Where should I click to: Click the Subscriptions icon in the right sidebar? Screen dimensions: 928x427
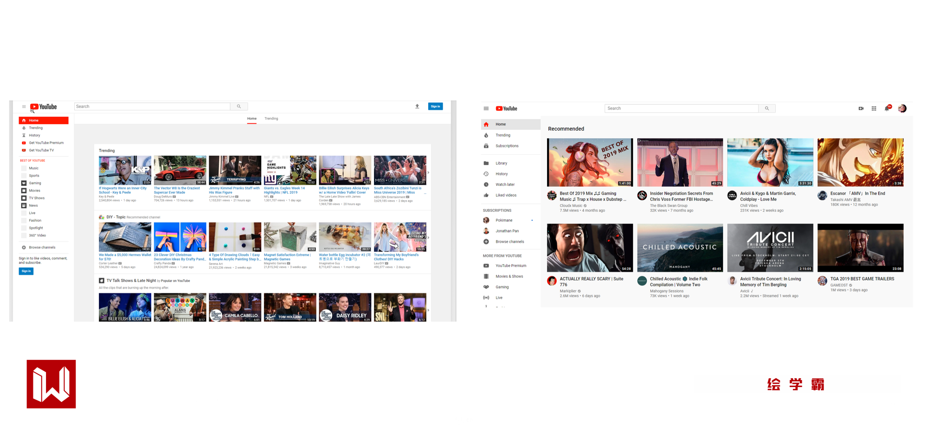pos(486,146)
